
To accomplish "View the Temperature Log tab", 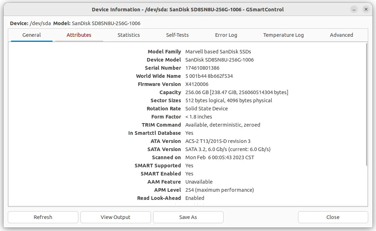I will [284, 35].
